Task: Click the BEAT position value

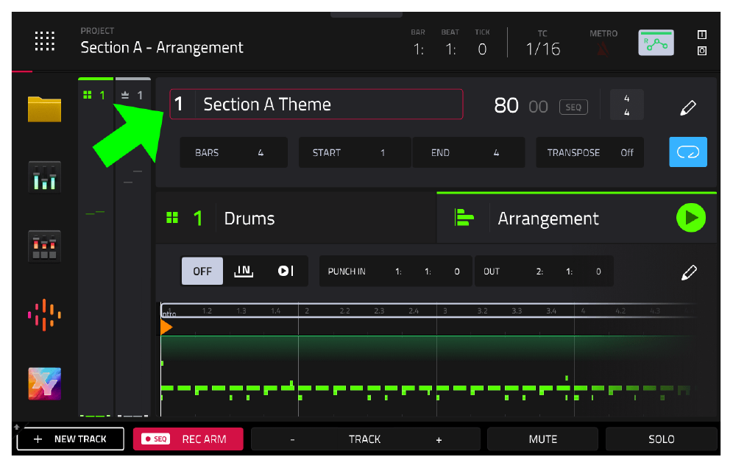Action: point(450,49)
